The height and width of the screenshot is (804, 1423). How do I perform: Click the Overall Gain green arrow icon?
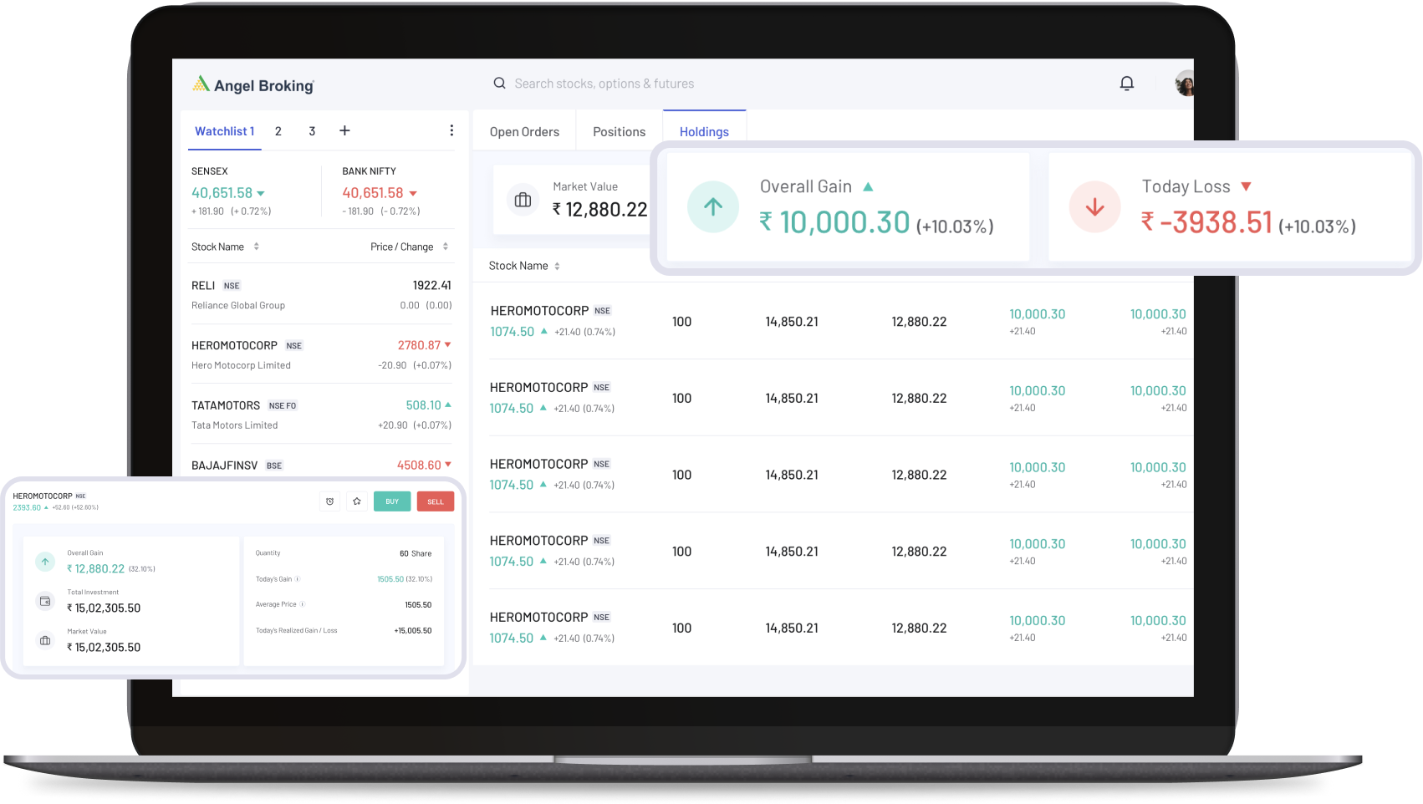click(712, 206)
